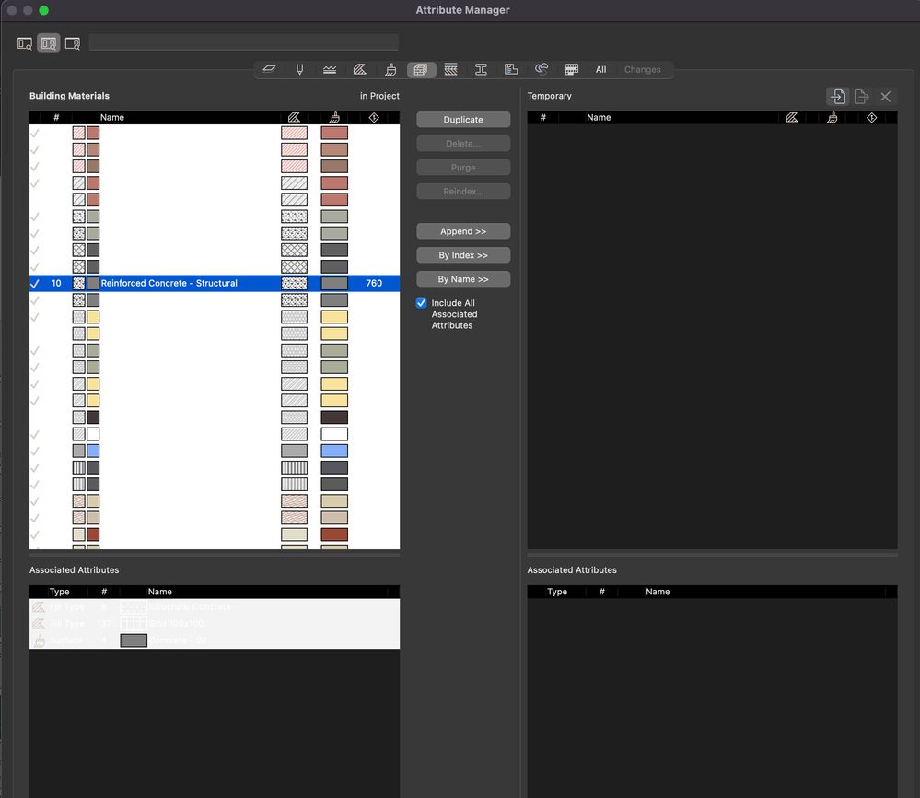Click the Concrete - 02 gray surface swatch
The height and width of the screenshot is (798, 920).
(134, 640)
